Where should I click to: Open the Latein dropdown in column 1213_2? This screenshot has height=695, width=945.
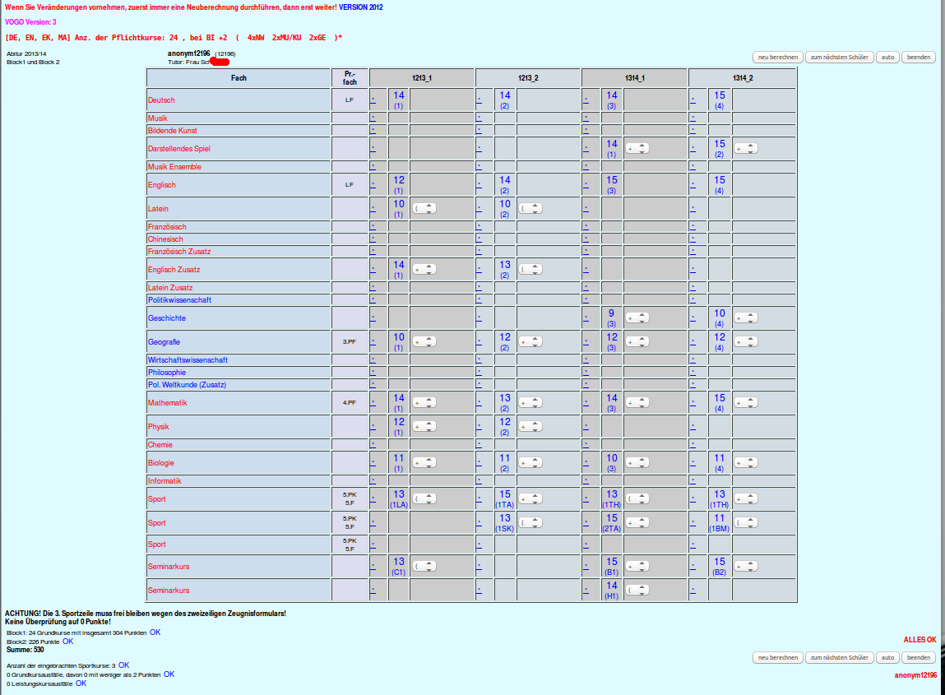530,209
